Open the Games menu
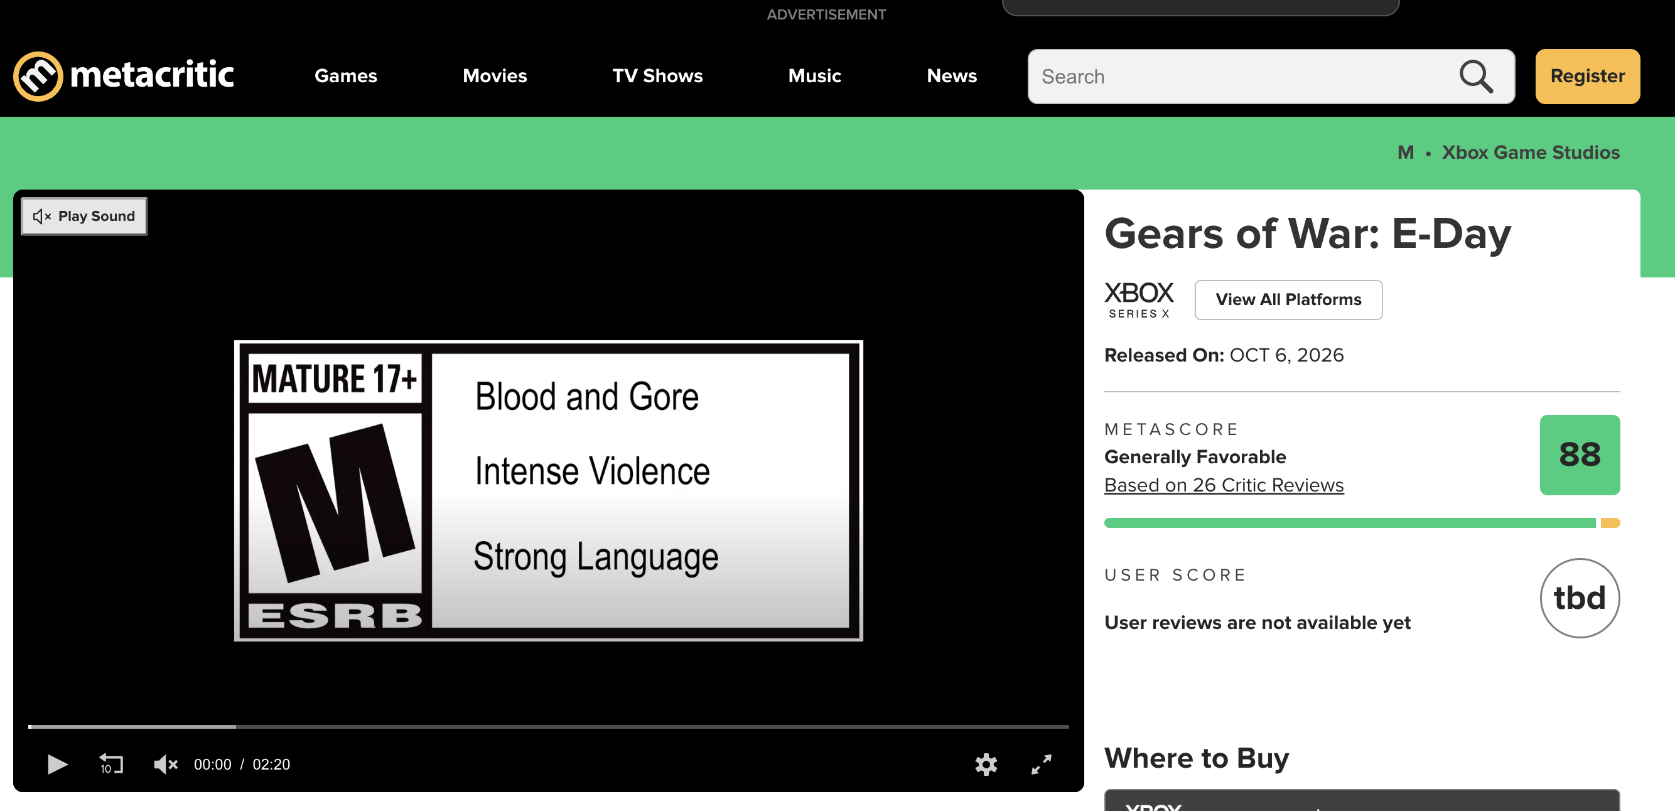 point(345,76)
